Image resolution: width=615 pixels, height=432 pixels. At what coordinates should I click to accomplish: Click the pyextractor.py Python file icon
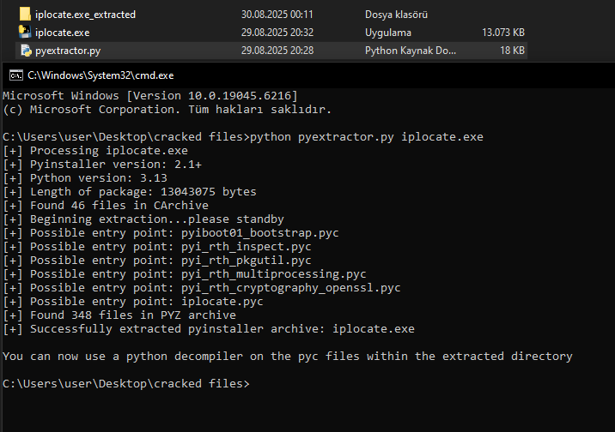click(x=26, y=51)
